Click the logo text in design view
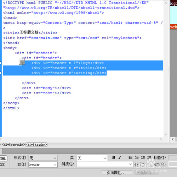 (x=173, y=4)
